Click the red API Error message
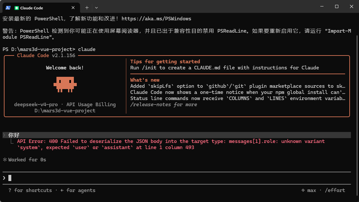 tap(171, 144)
